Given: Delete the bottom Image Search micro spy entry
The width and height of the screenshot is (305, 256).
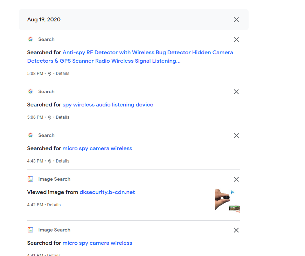Looking at the screenshot, I should tap(236, 230).
